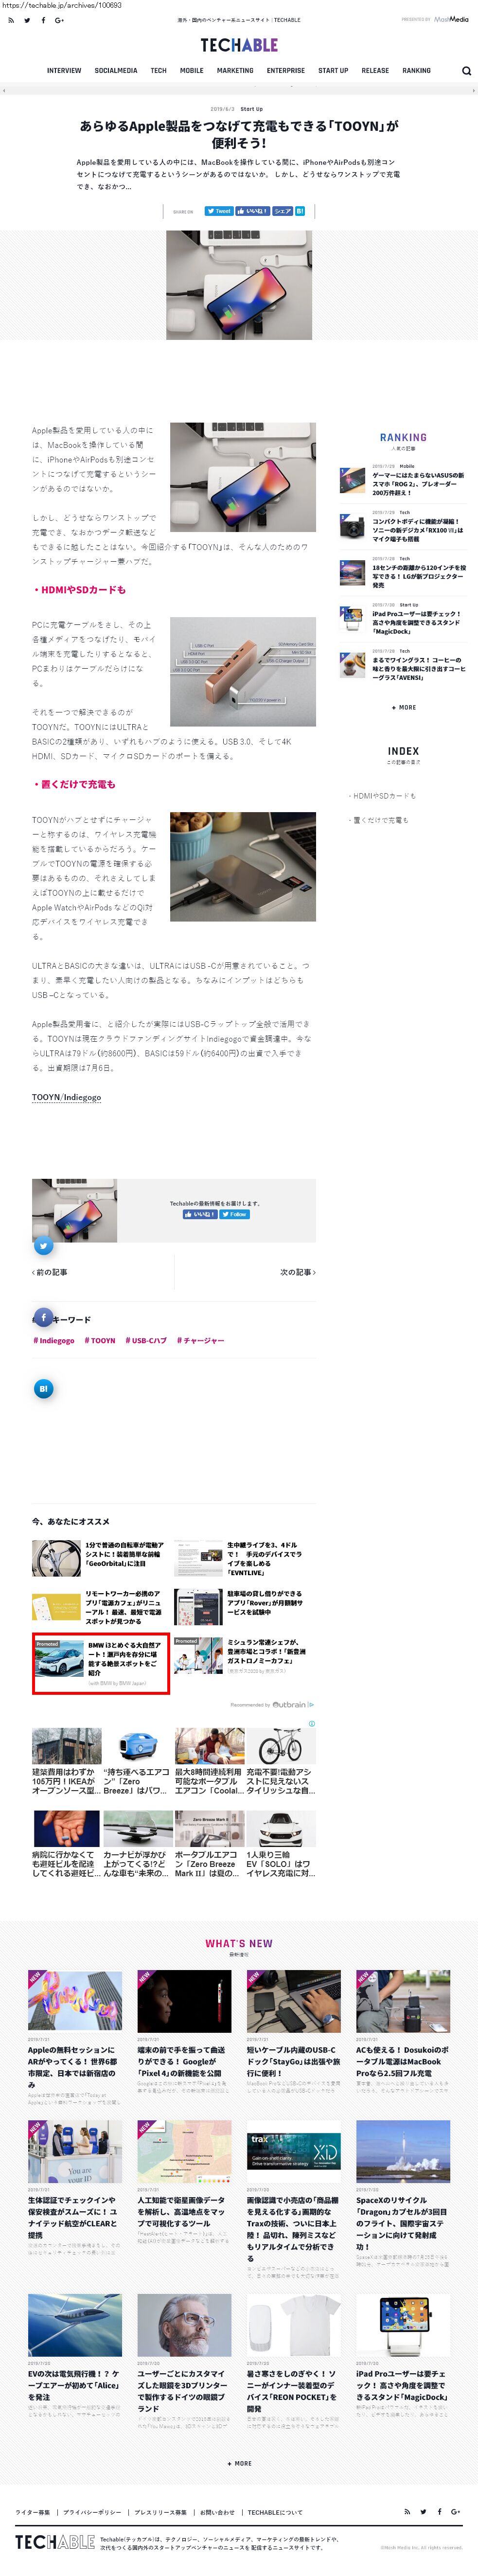Screen dimensions: 478x2576
Task: Click the floating round Facebook share button
Action: tap(43, 1317)
